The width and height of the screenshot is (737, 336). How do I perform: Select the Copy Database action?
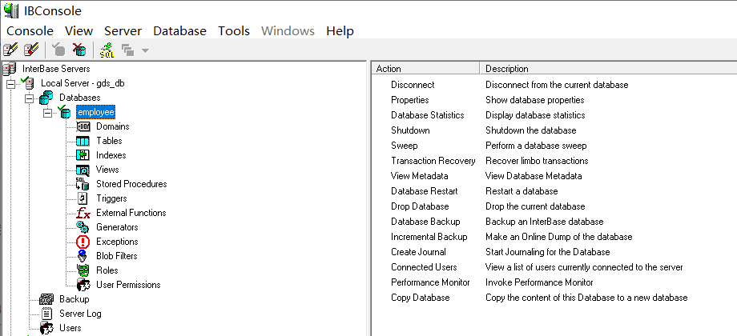coord(421,298)
